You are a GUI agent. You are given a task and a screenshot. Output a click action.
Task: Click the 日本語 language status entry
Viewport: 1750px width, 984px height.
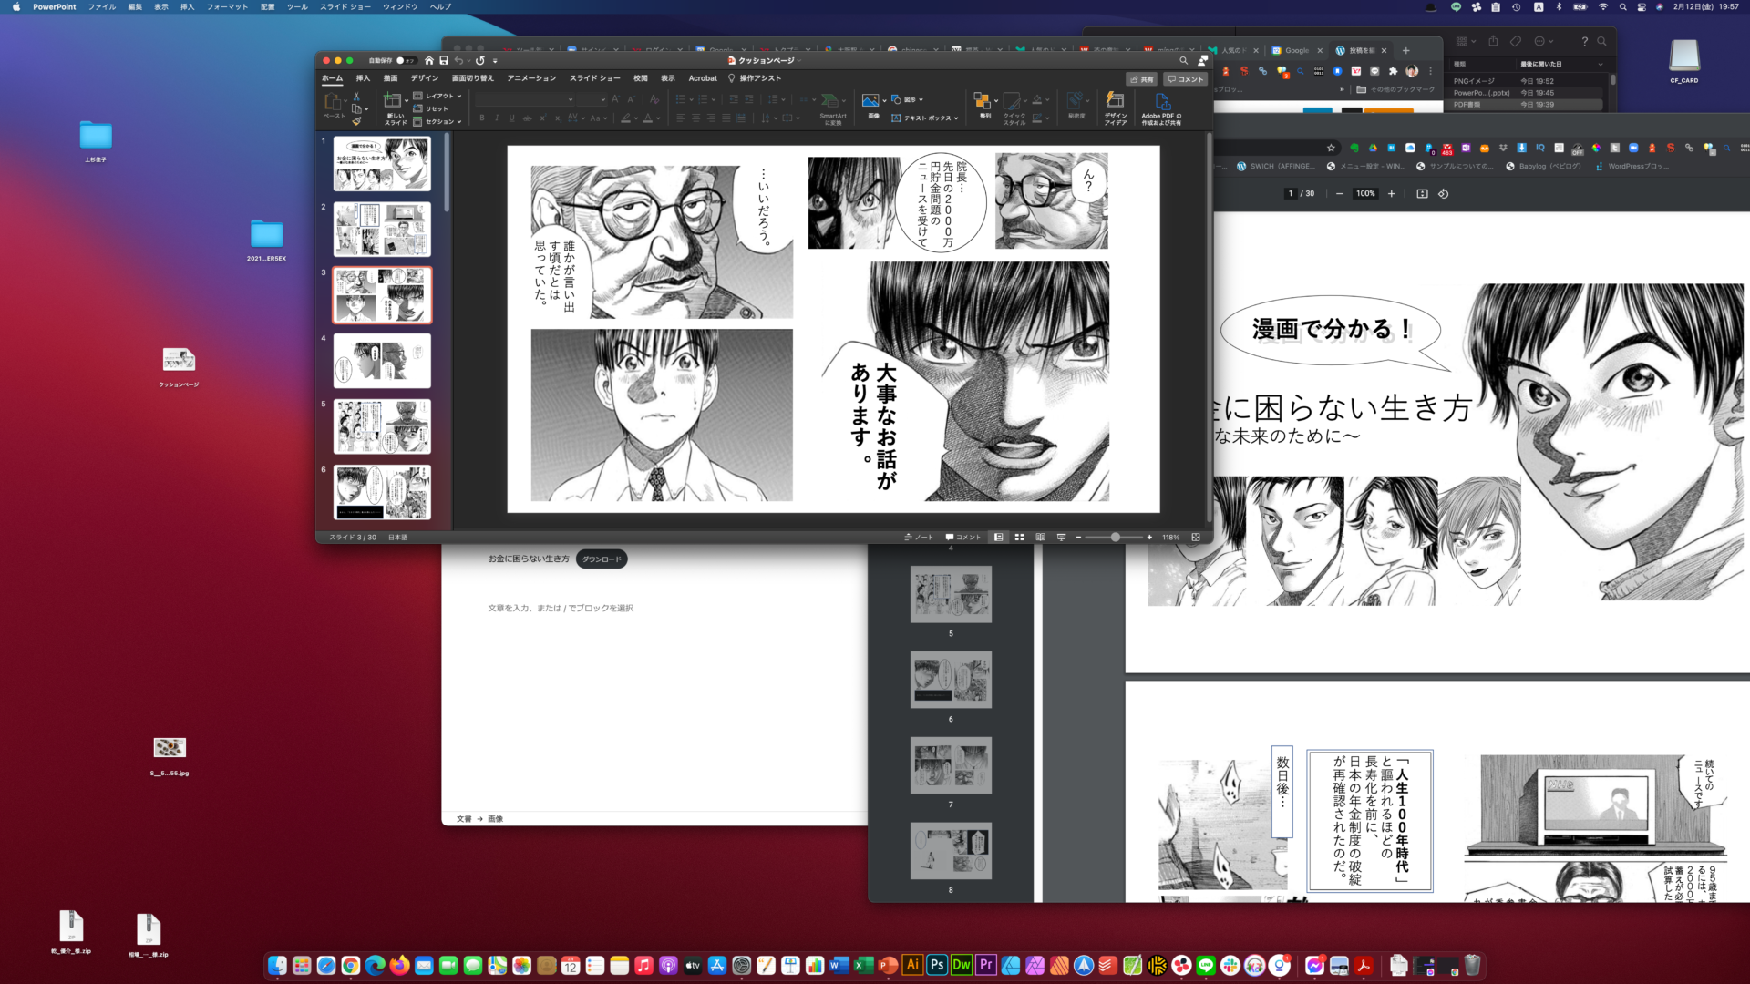pyautogui.click(x=398, y=538)
